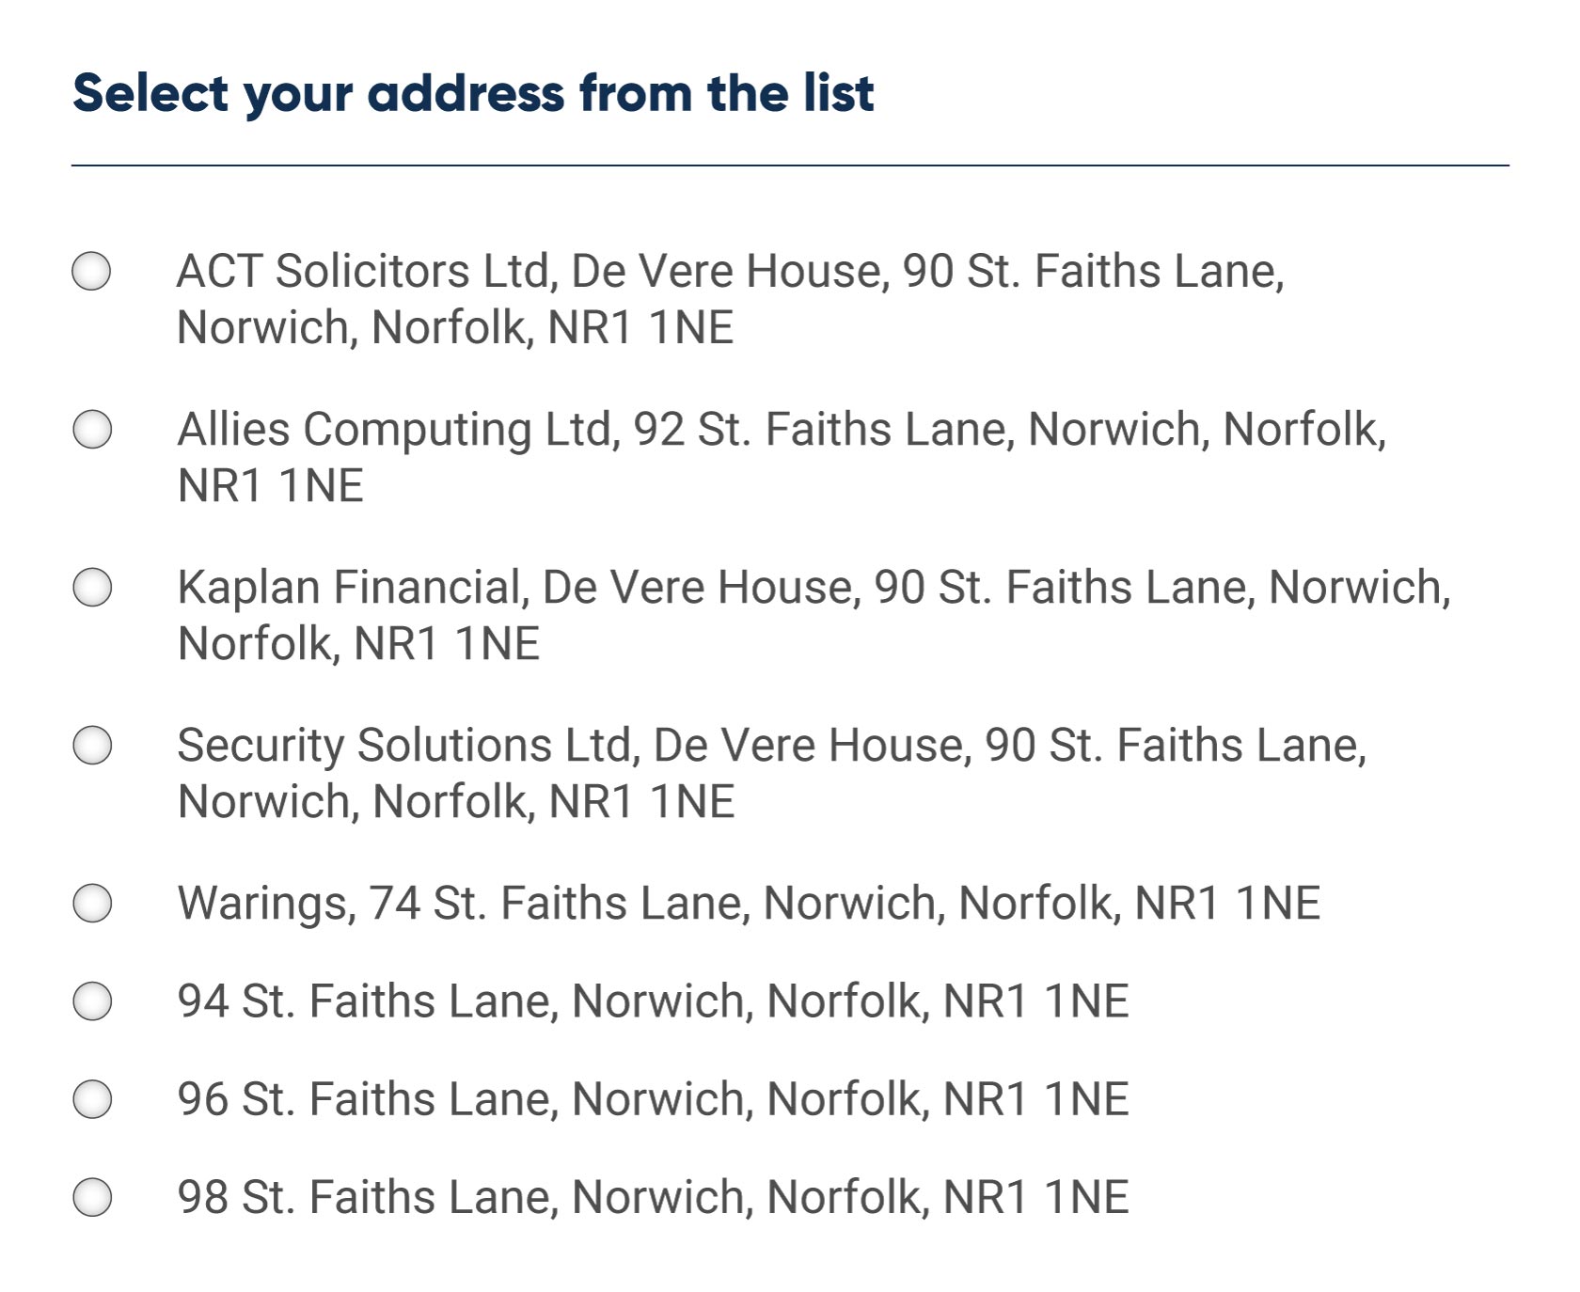Click the 'NR1 1NE' postcode under Allies Computing
The height and width of the screenshot is (1292, 1580).
click(270, 486)
